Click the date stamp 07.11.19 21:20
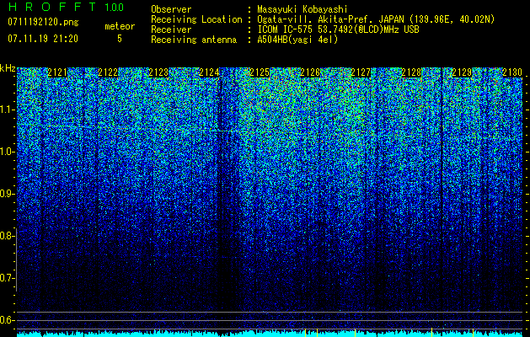This screenshot has height=337, width=530. [x=43, y=39]
